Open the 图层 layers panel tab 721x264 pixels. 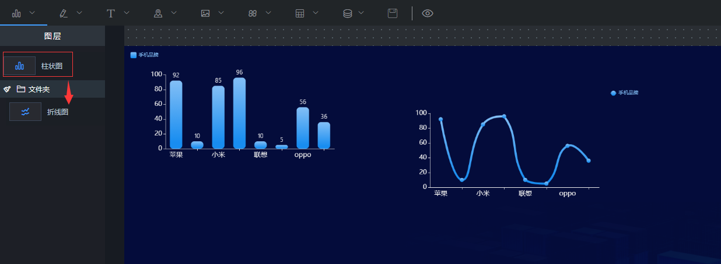point(52,36)
